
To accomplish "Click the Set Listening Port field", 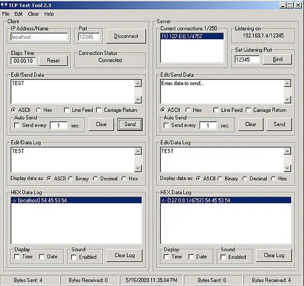I will coord(247,60).
